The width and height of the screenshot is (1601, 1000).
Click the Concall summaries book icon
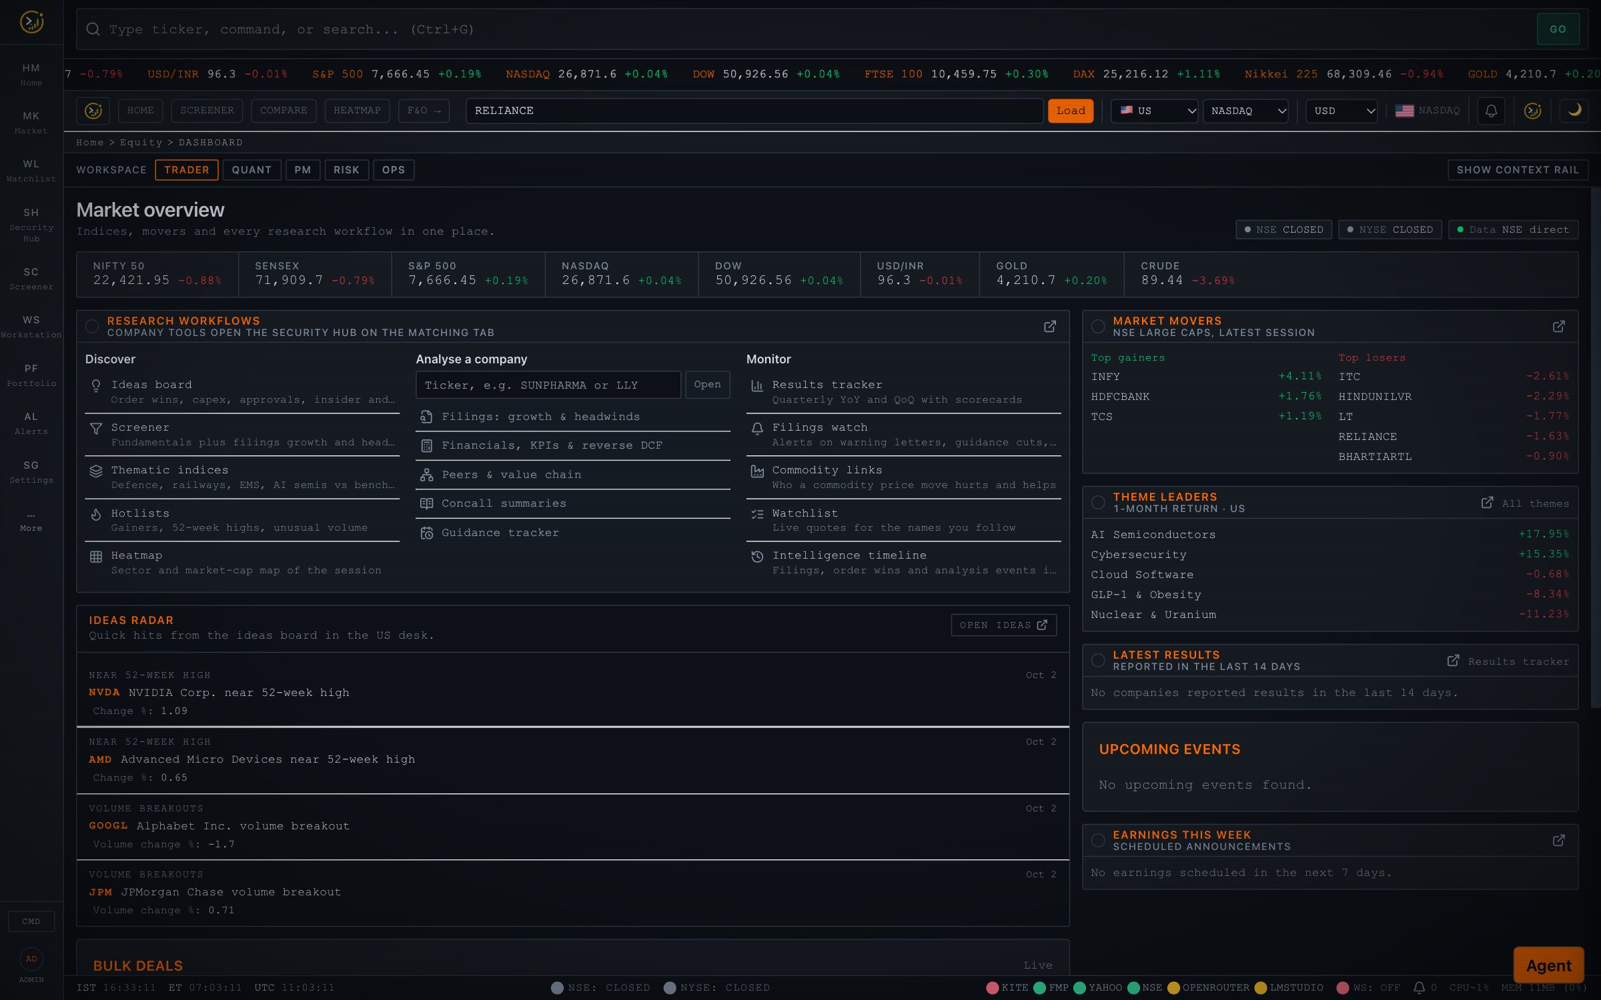tap(427, 503)
